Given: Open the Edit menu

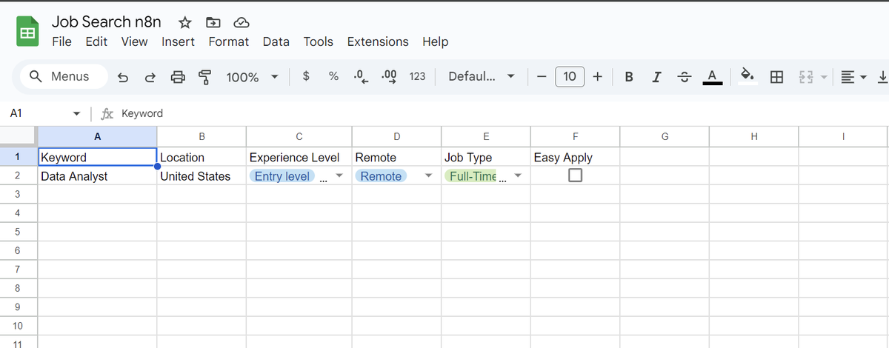Looking at the screenshot, I should [x=96, y=41].
